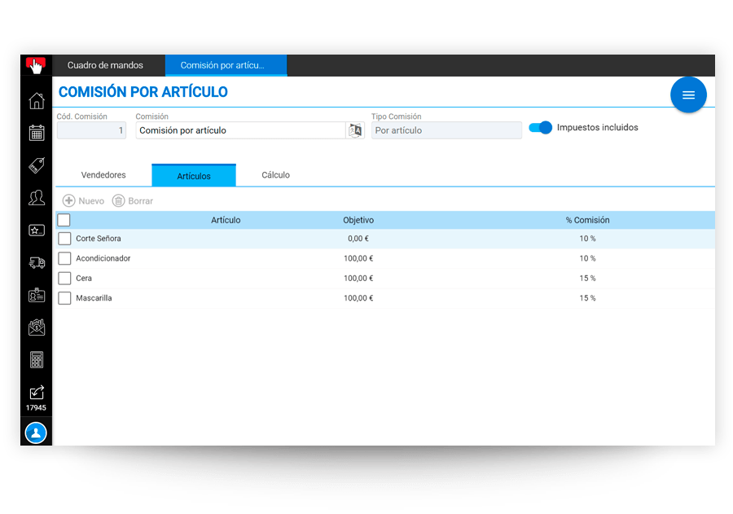
Task: Click the % Comisión column header
Action: coord(587,220)
